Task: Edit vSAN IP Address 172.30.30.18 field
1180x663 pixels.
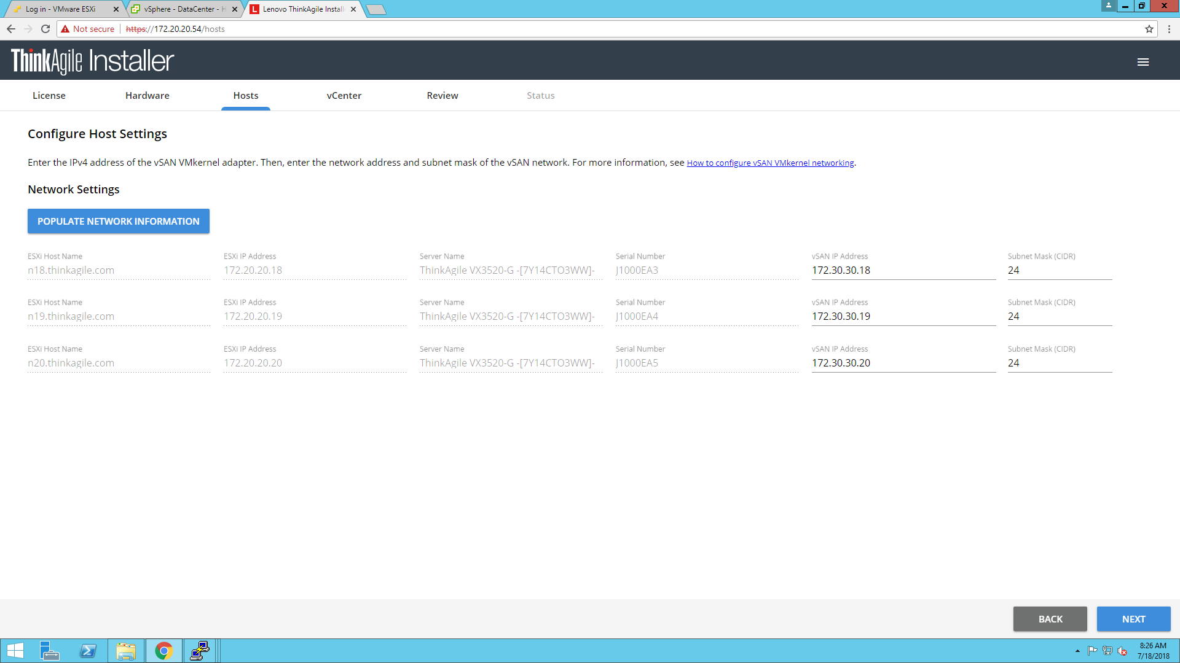Action: (x=902, y=271)
